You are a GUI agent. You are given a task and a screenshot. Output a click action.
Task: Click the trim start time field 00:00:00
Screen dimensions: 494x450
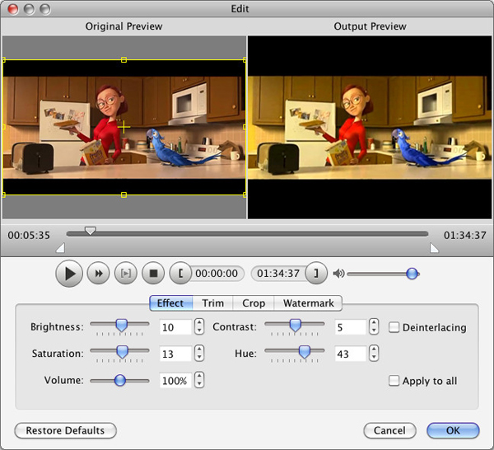pyautogui.click(x=217, y=274)
